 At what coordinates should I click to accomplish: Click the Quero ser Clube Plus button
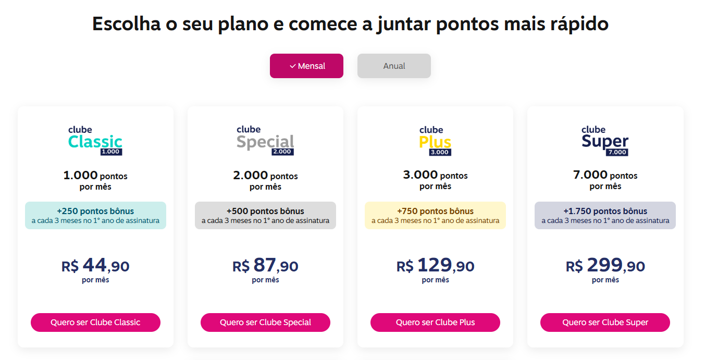point(435,322)
